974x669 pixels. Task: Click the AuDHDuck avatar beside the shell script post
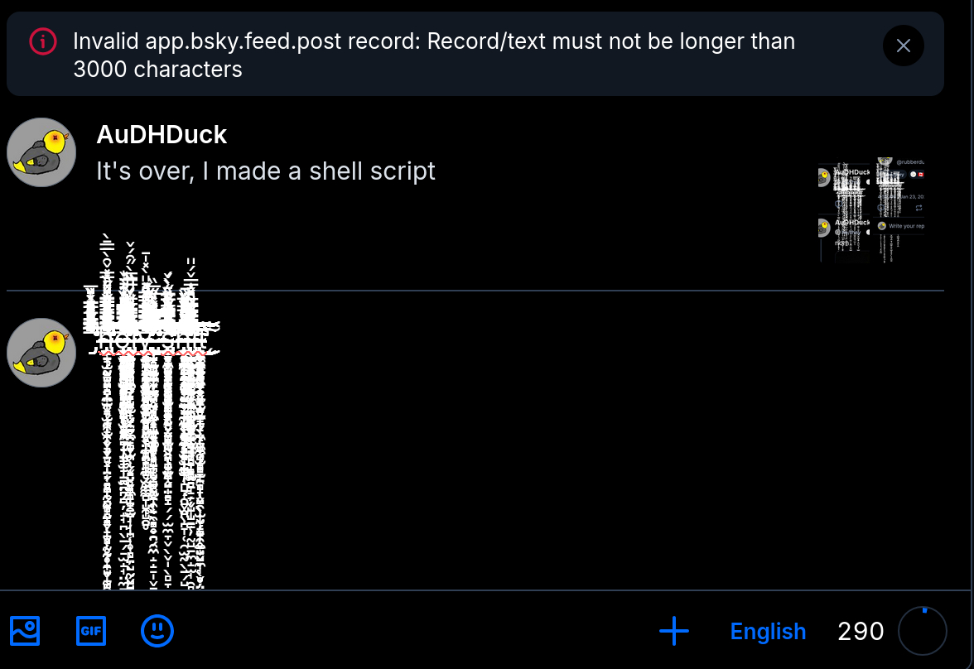[41, 152]
